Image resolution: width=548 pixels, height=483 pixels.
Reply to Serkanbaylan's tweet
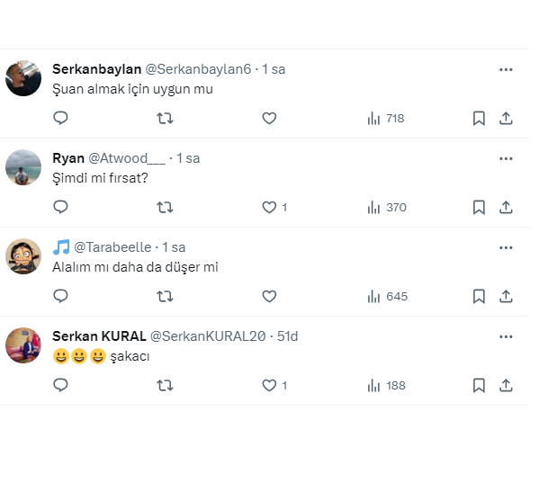[60, 118]
